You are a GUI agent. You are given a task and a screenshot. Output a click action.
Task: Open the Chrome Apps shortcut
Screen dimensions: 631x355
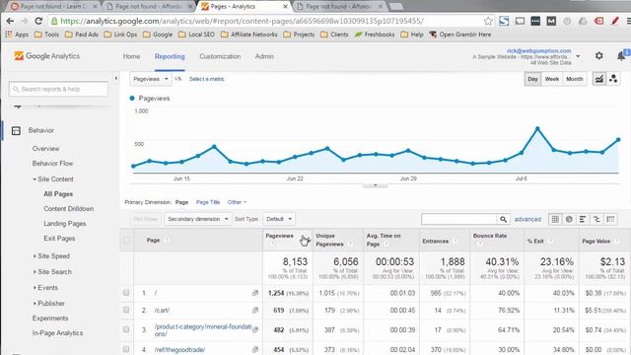(17, 35)
